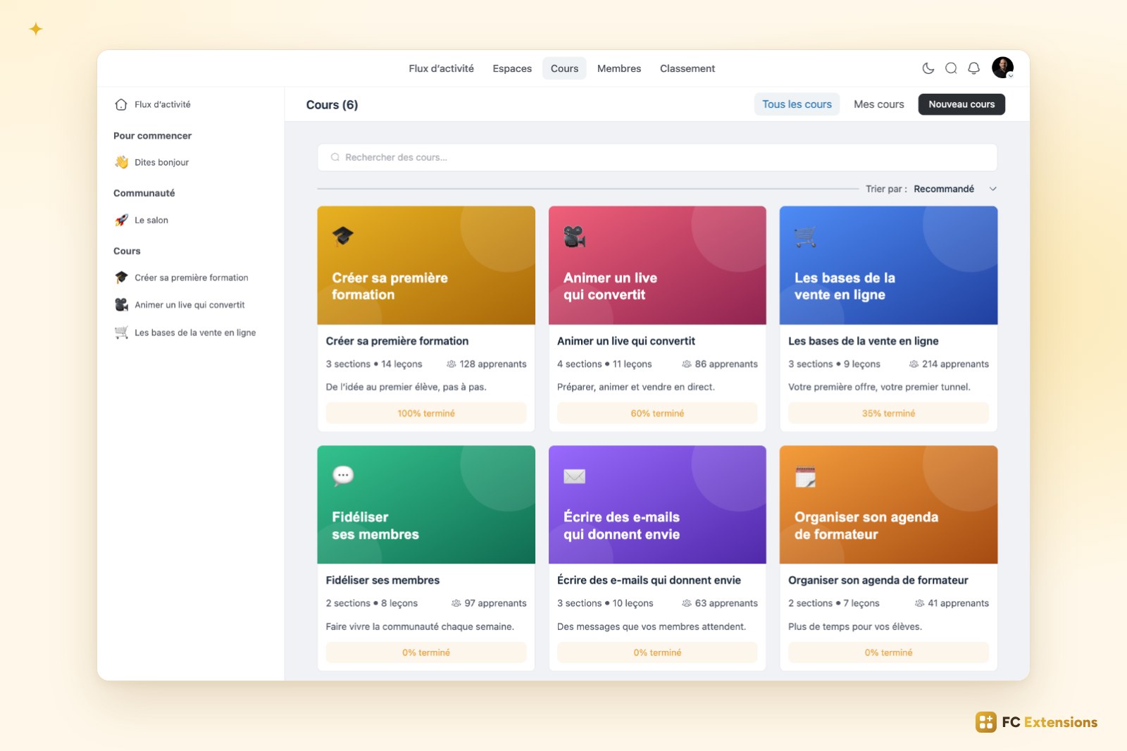Open the Écrire des e-mails qui donnent envie banner
Screen dimensions: 1127x751
tap(657, 504)
